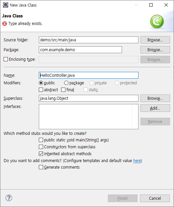Click the Cancel button
The width and height of the screenshot is (174, 207).
coord(155,198)
